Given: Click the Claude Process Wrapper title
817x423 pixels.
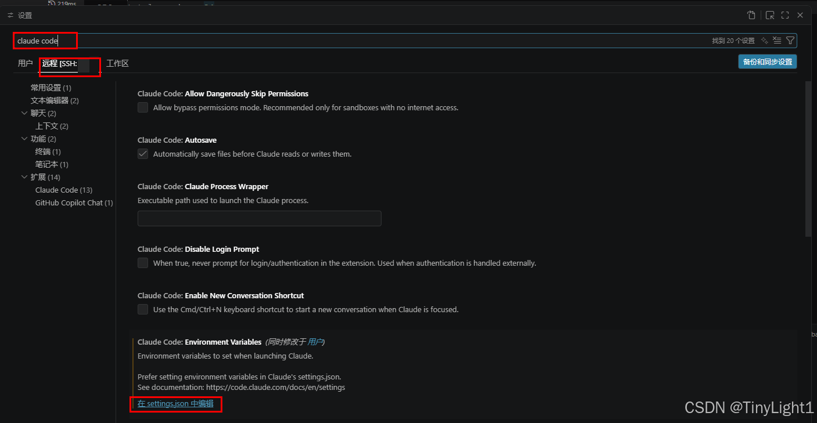Looking at the screenshot, I should [203, 186].
